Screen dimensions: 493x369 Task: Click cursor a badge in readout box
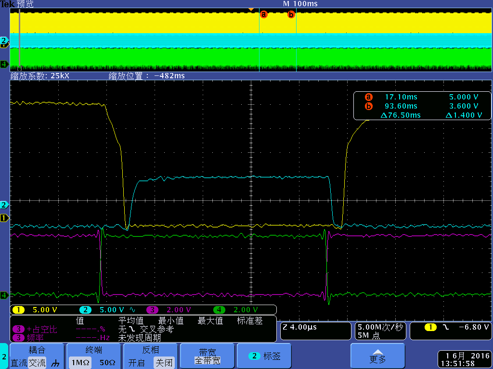click(368, 97)
